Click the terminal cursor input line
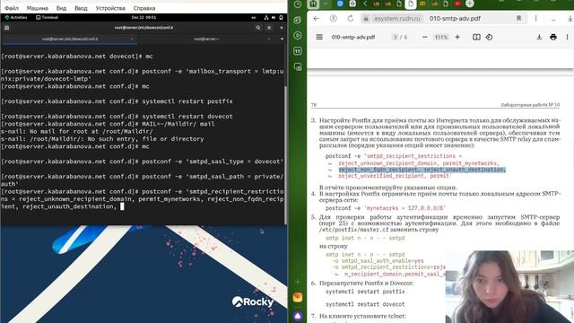 click(122, 206)
